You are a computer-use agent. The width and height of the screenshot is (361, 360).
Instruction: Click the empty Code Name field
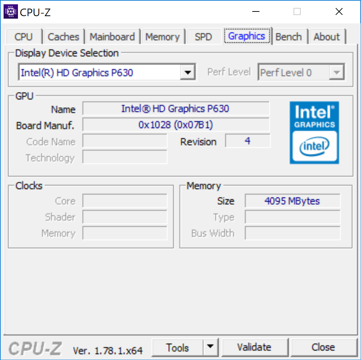pyautogui.click(x=125, y=141)
